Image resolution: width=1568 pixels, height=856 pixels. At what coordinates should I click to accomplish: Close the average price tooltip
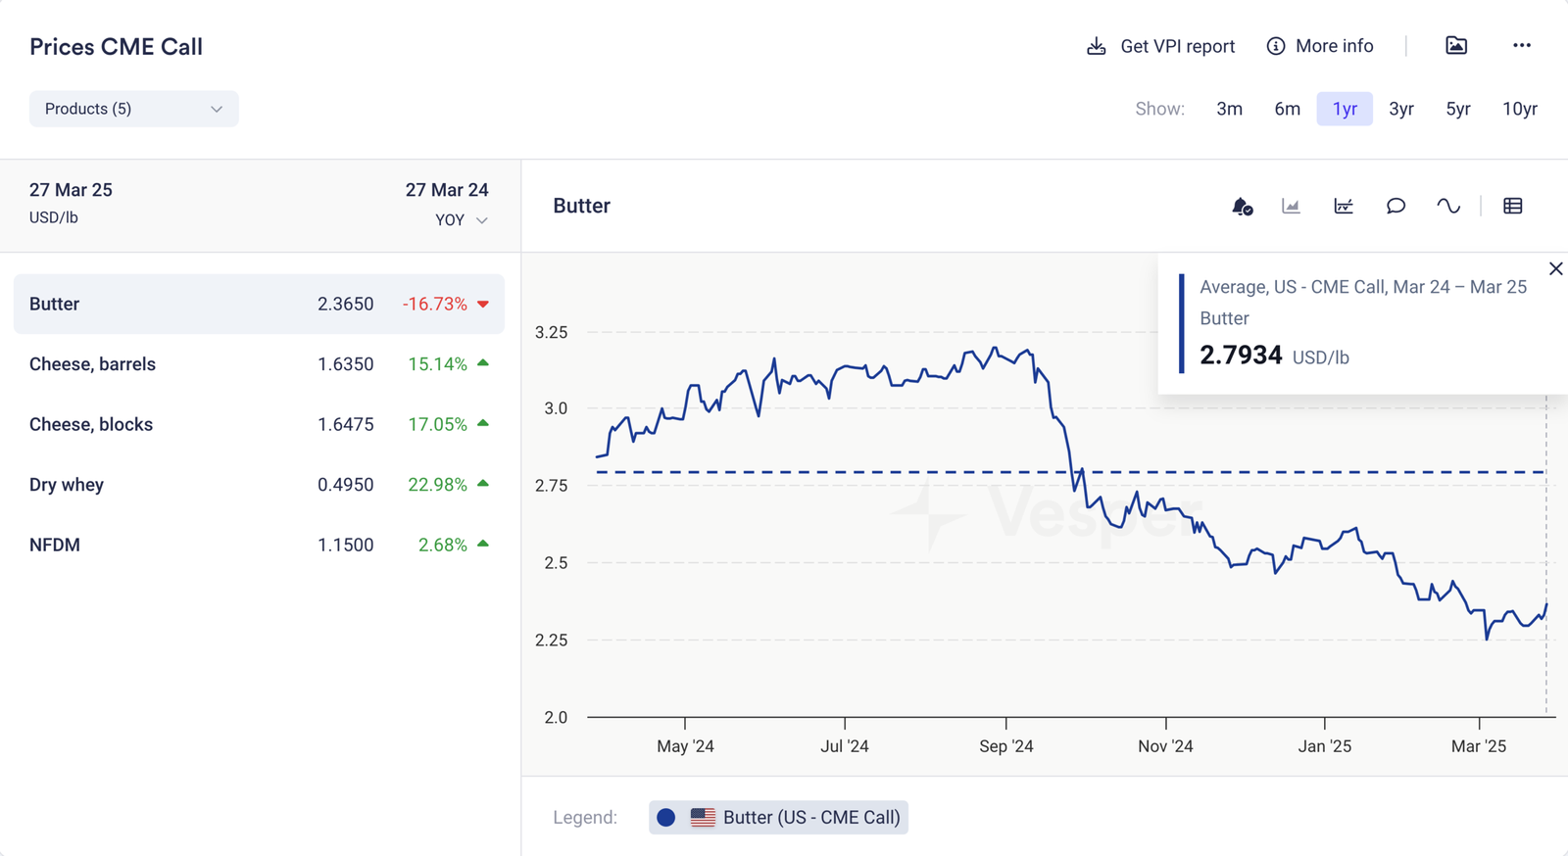click(1555, 269)
